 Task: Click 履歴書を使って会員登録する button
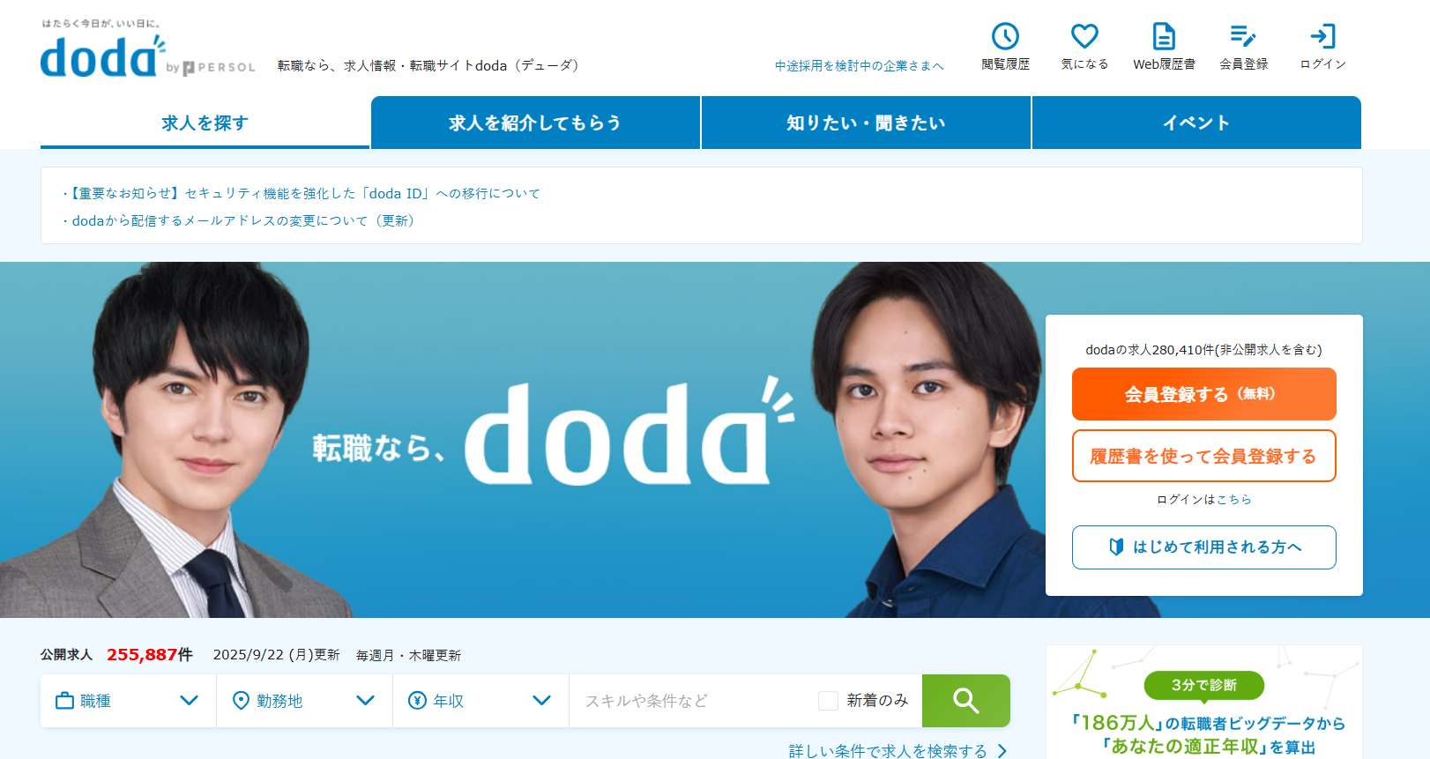coord(1204,456)
